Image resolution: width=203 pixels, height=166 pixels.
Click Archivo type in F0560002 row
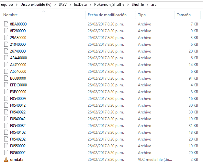(144, 153)
